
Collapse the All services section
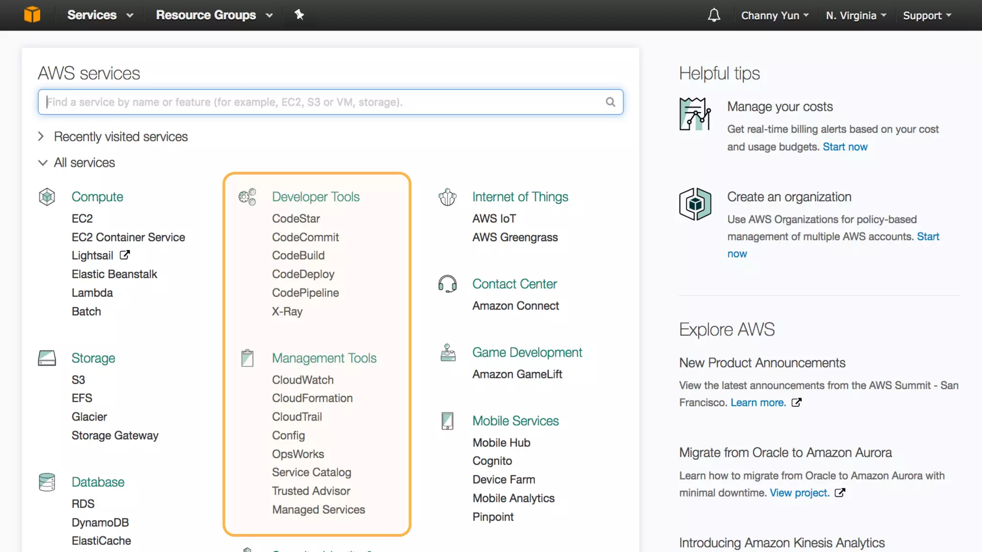click(43, 163)
